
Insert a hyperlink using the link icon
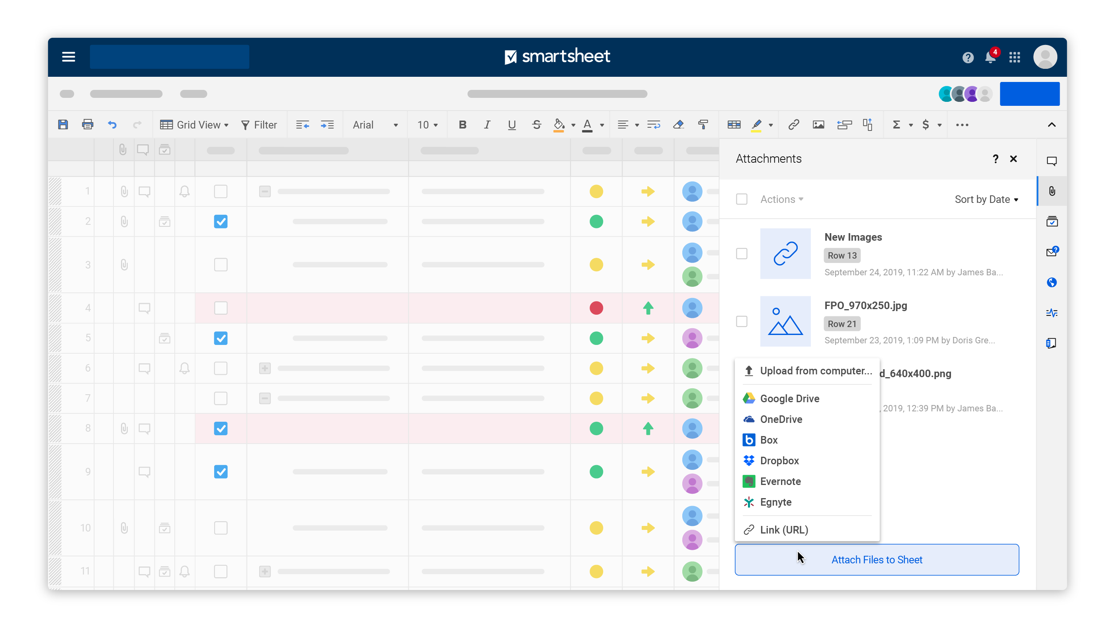(x=793, y=125)
